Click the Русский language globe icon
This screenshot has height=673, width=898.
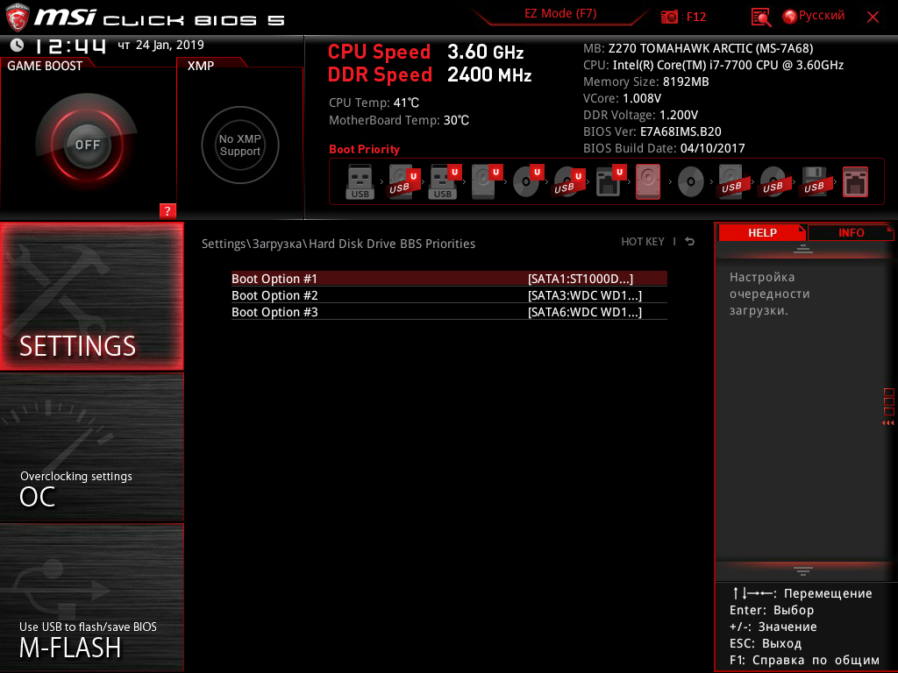pos(791,16)
